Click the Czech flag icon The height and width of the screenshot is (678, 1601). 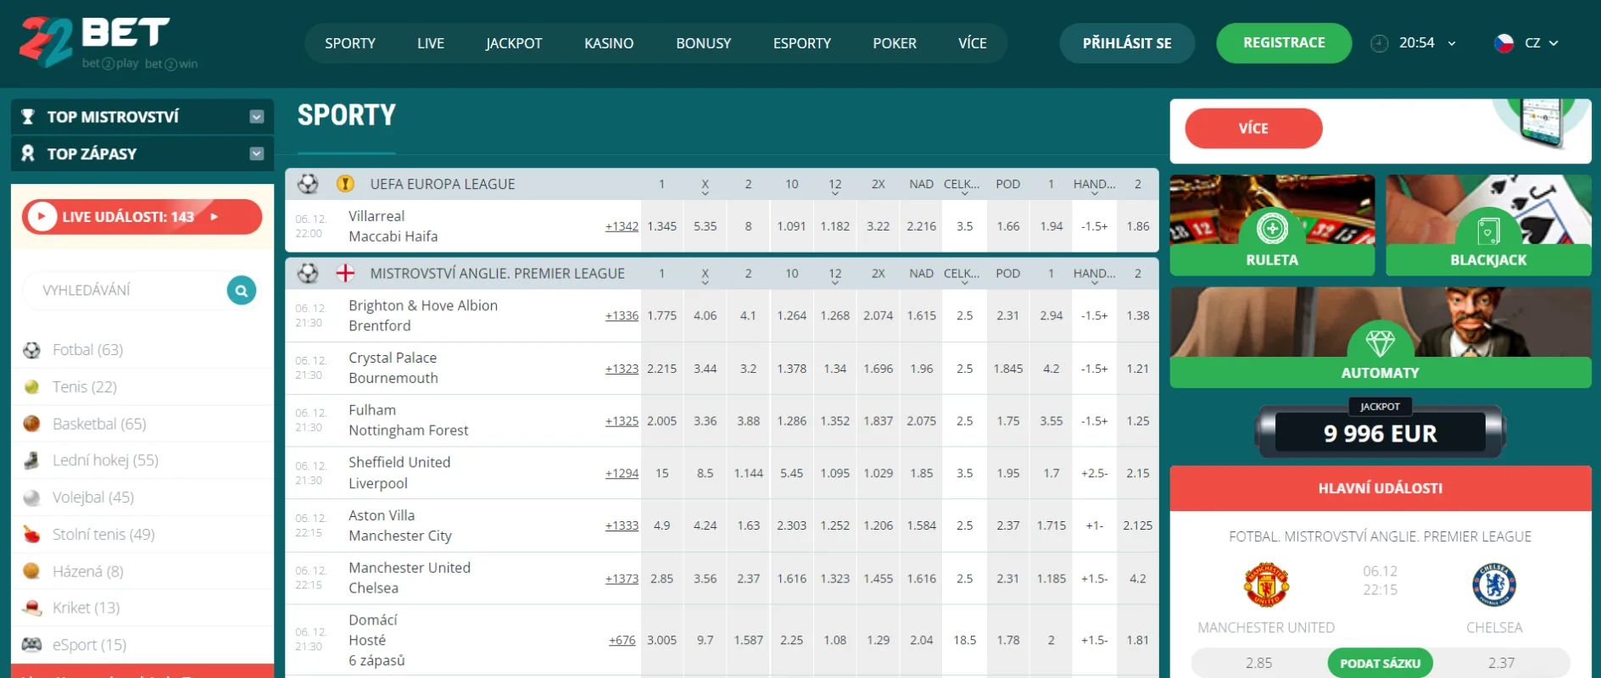[x=1503, y=43]
